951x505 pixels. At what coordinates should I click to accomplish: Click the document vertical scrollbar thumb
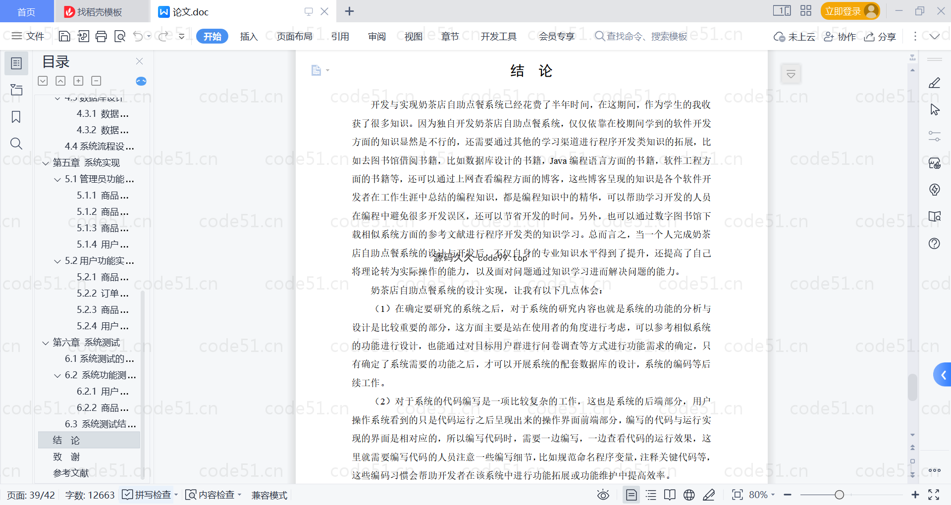coord(912,387)
